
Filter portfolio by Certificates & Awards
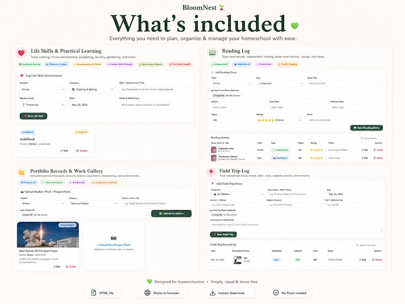[x=105, y=183]
